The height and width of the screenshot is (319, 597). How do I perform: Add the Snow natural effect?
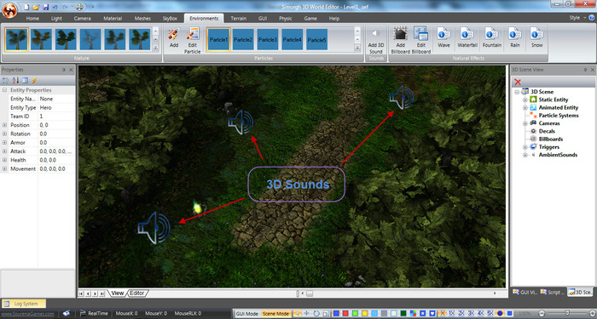pos(536,37)
